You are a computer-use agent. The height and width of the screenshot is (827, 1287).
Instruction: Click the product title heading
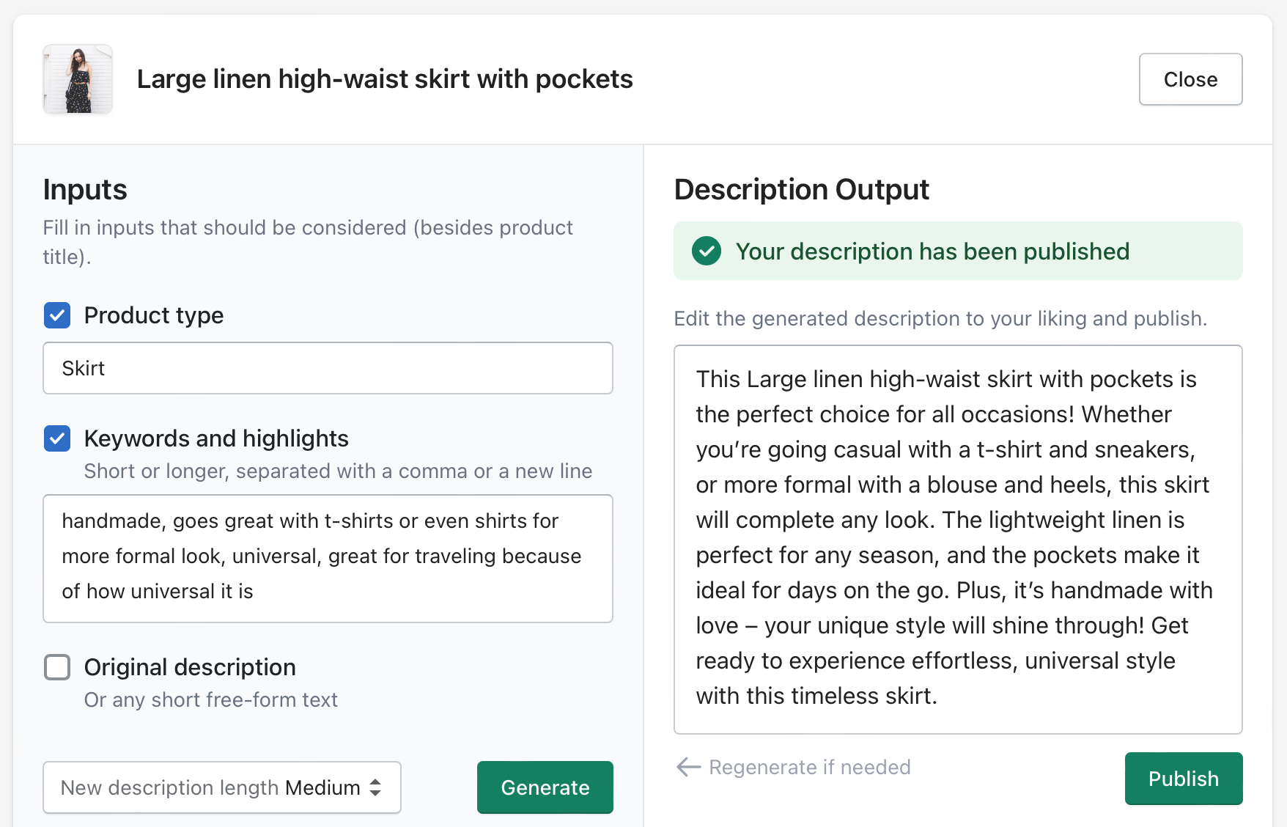tap(385, 79)
